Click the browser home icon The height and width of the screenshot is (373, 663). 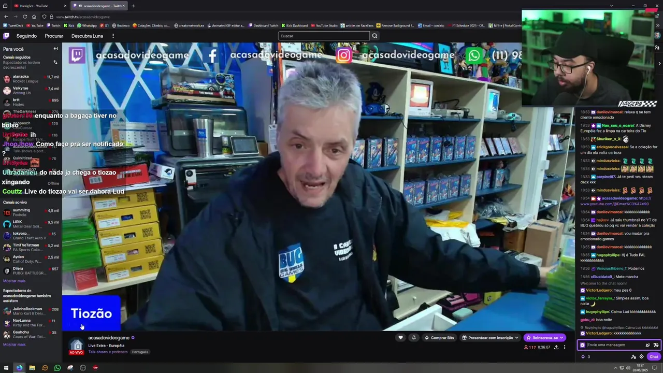click(34, 17)
